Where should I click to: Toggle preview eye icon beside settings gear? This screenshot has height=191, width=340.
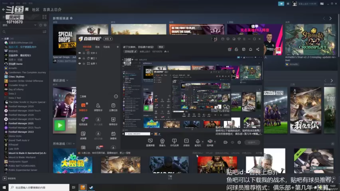point(232,143)
